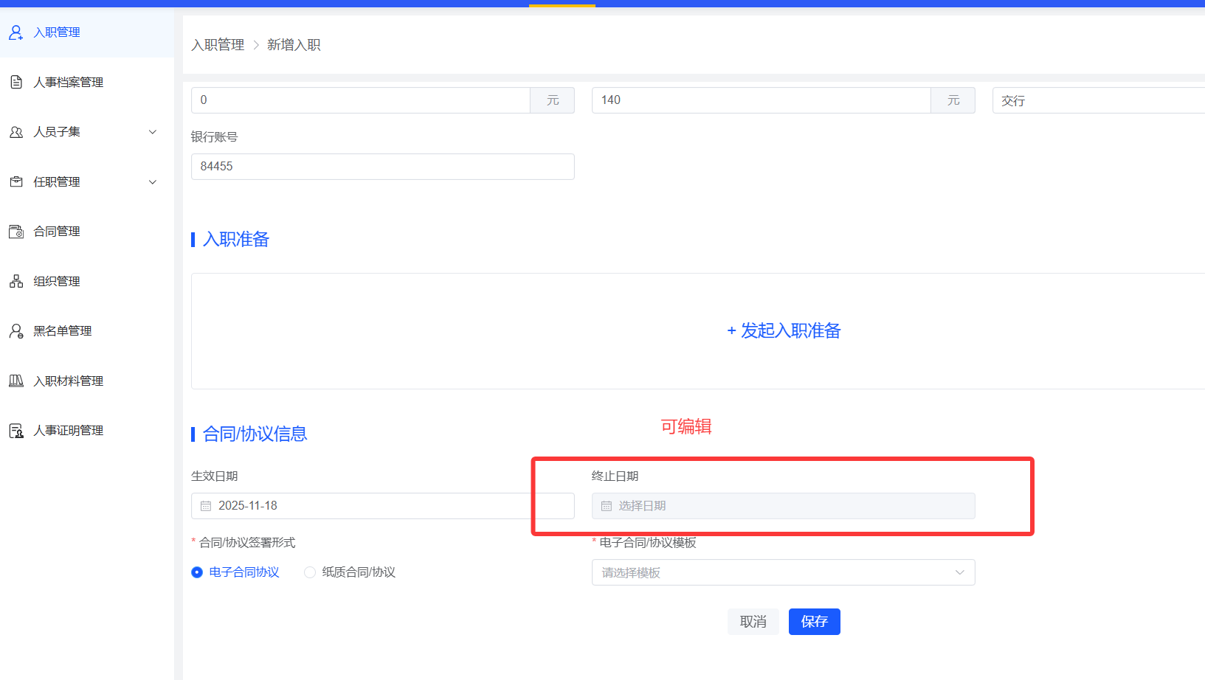This screenshot has height=680, width=1205.
Task: Click the 黑名单管理 blocked user icon
Action: pyautogui.click(x=16, y=331)
